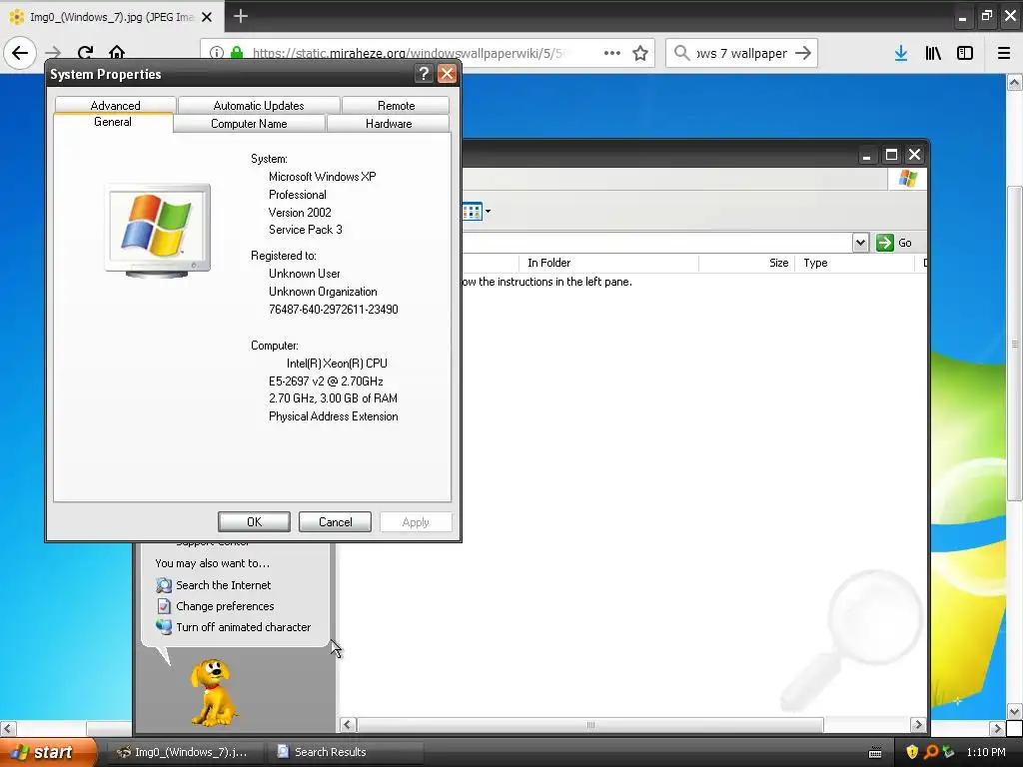Open page actions three-dot menu
The height and width of the screenshot is (767, 1023).
click(612, 53)
